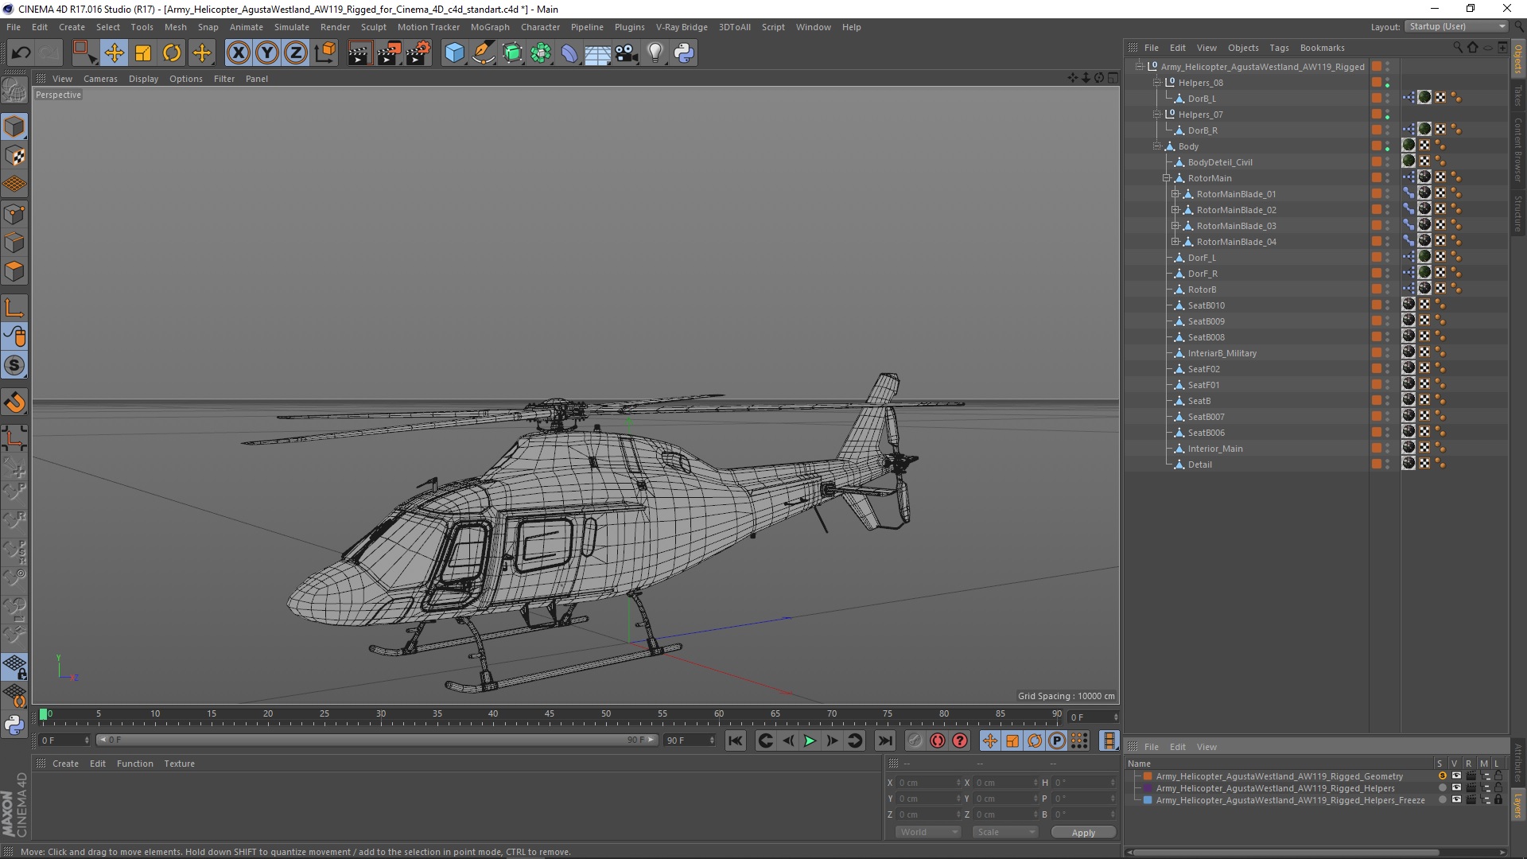Open the Character menu
The width and height of the screenshot is (1527, 859).
click(x=540, y=27)
